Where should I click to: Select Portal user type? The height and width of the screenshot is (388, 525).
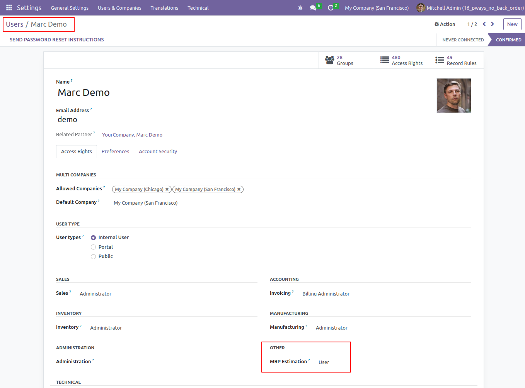click(93, 247)
